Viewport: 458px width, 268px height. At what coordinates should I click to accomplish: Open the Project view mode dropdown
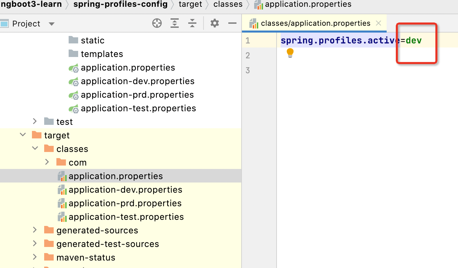click(51, 23)
